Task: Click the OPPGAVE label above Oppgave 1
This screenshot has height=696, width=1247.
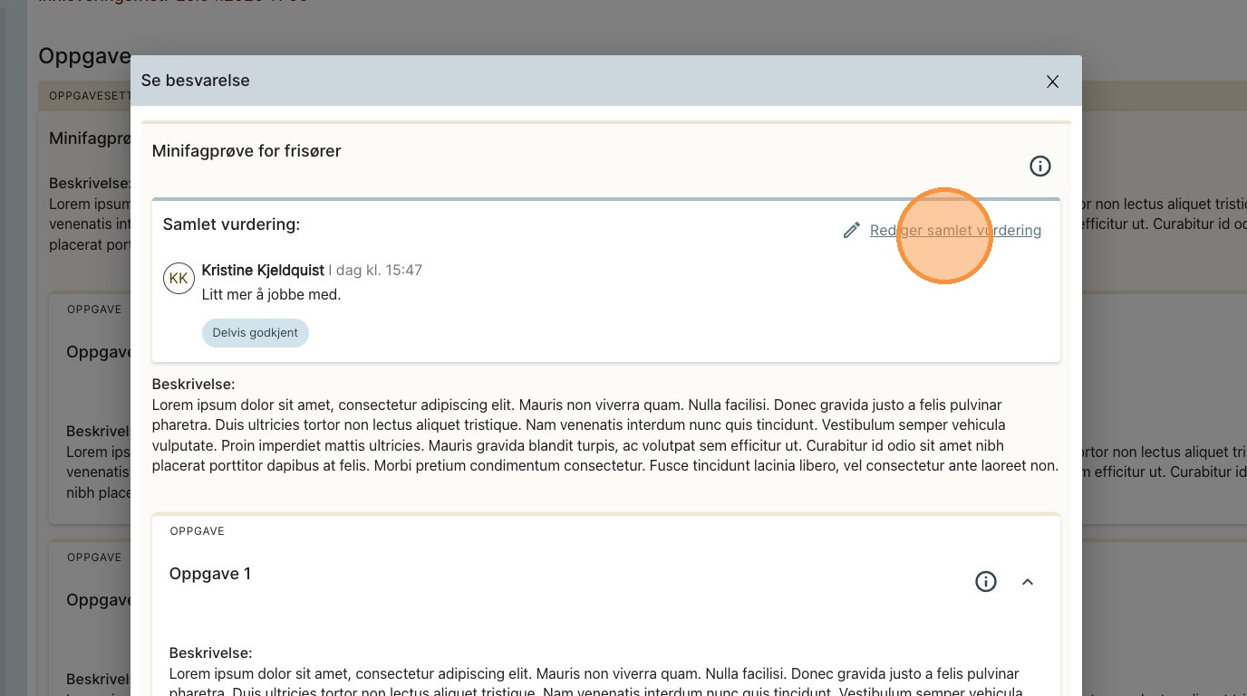Action: tap(197, 531)
